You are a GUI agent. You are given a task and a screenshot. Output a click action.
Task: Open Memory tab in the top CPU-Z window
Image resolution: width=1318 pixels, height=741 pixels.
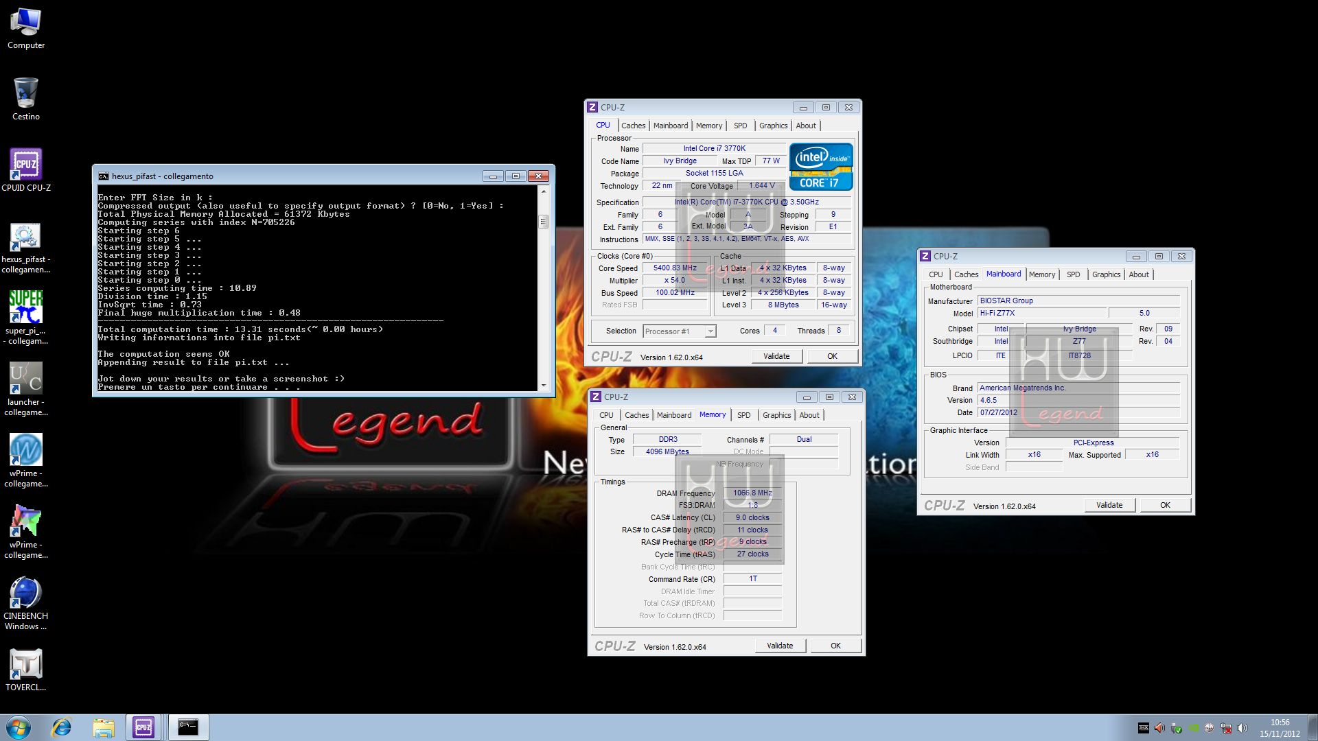pos(709,126)
